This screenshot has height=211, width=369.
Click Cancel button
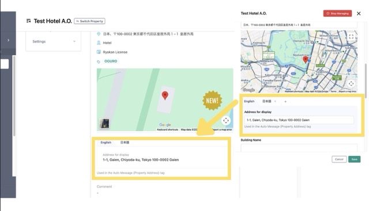(x=339, y=159)
